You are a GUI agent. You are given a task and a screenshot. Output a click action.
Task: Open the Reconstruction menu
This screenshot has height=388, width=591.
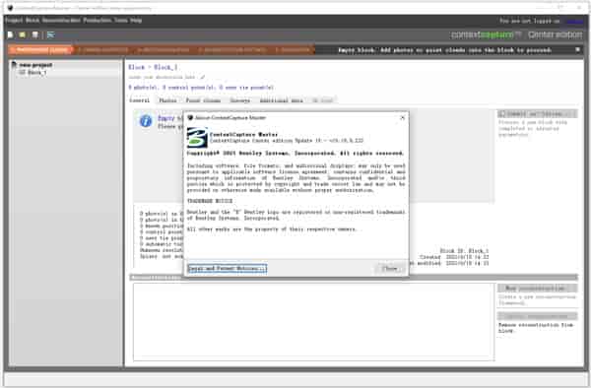61,21
